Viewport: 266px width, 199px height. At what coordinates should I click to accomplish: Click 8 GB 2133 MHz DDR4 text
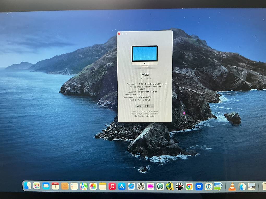[x=147, y=92]
